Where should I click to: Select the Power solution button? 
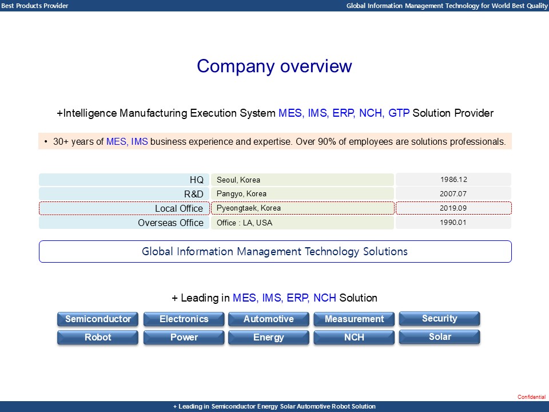183,337
